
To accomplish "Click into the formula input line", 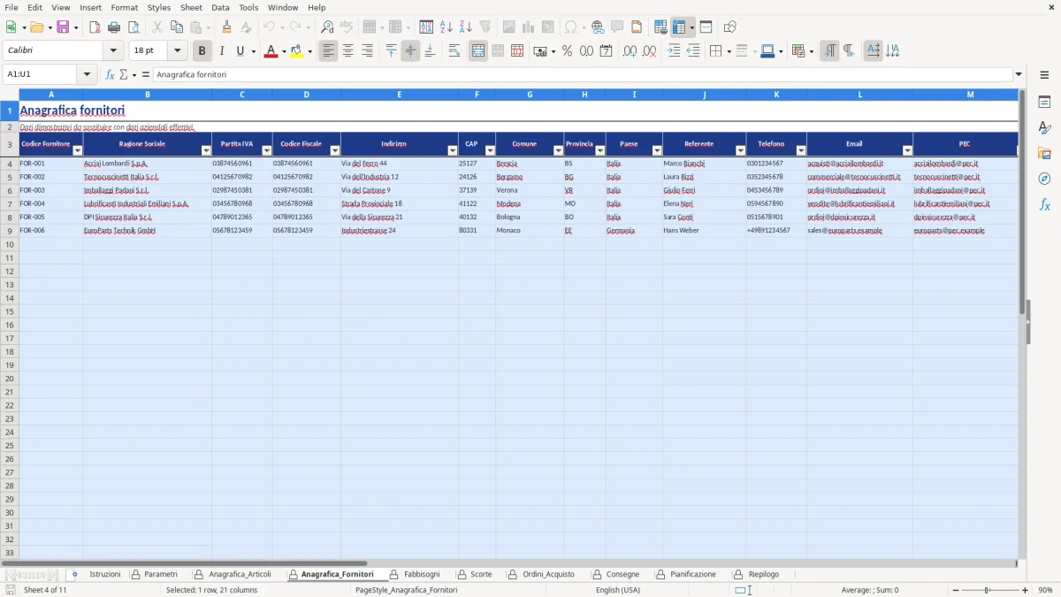I will coord(582,74).
